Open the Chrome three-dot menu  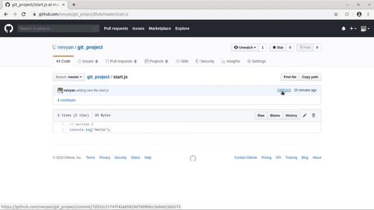[368, 14]
